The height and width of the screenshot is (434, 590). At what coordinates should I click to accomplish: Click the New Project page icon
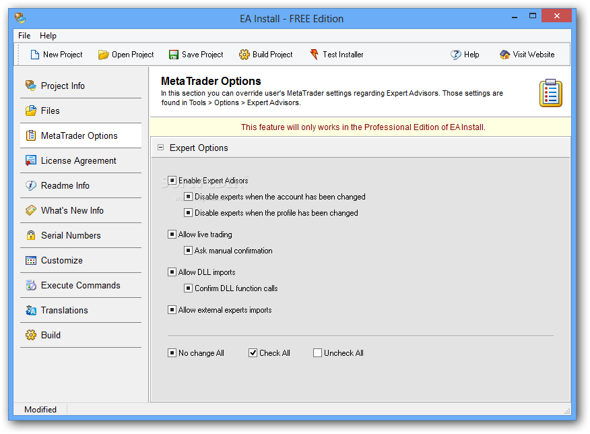(x=34, y=55)
